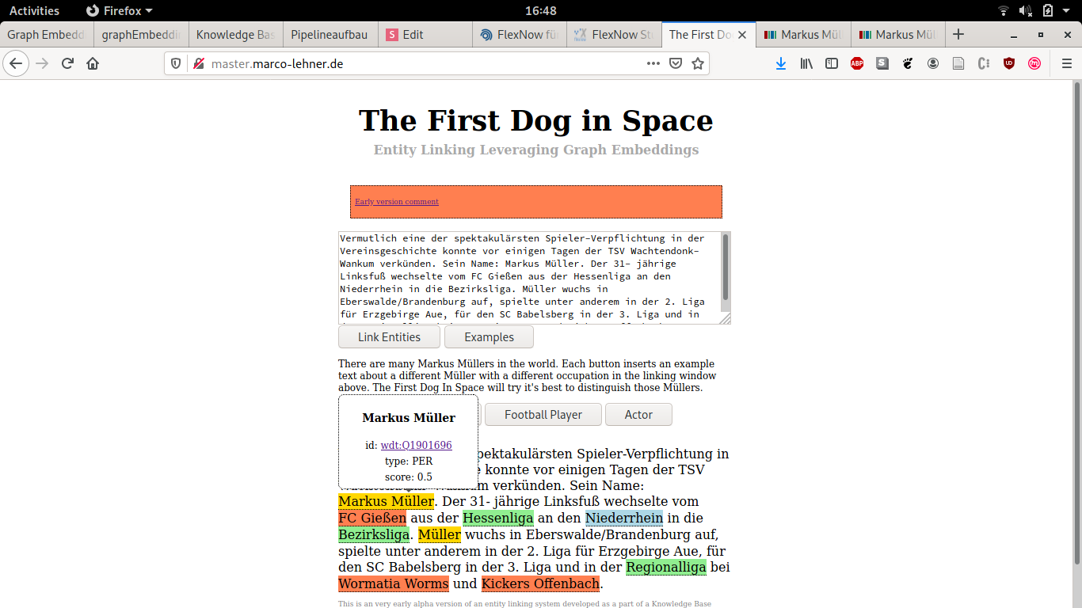Click highlighted entity Kickers Offenbach
The image size is (1082, 608).
(540, 583)
